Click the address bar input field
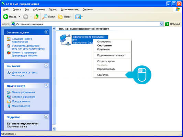The image size is (183, 137). [87, 24]
